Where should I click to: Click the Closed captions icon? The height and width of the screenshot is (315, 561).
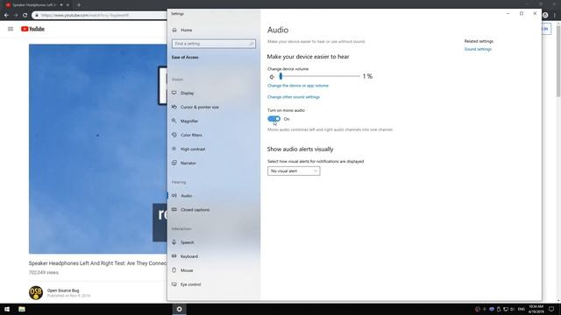point(174,210)
